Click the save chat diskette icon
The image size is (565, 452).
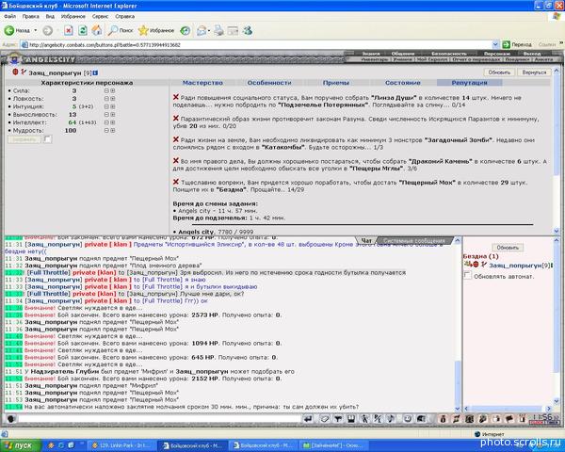351,419
